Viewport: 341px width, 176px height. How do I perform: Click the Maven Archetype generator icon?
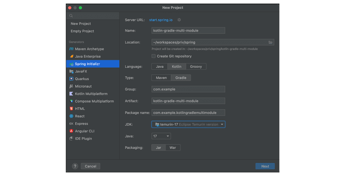click(71, 49)
